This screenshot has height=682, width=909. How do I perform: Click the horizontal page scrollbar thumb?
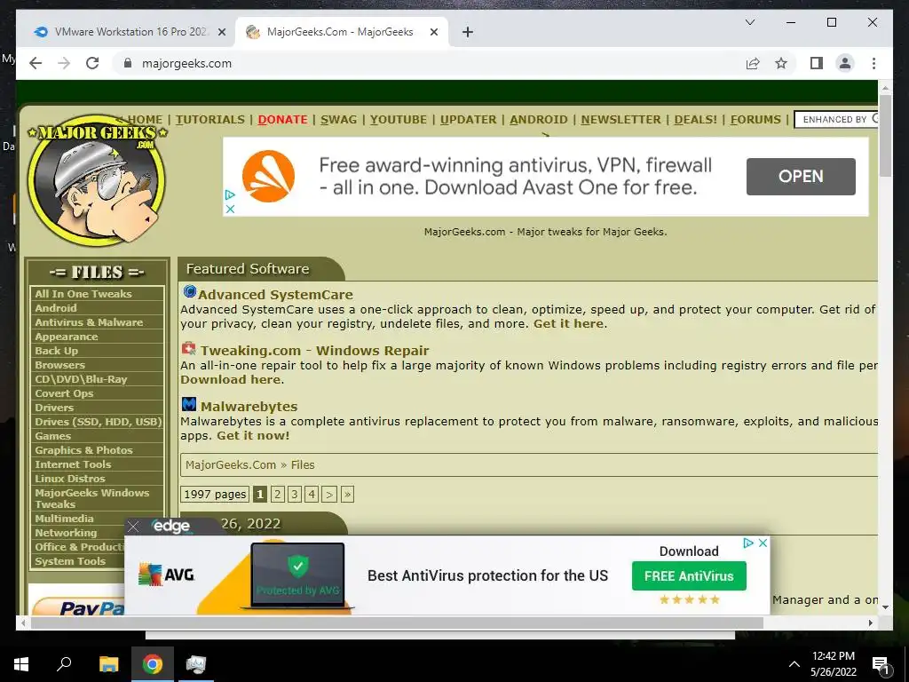(397, 623)
